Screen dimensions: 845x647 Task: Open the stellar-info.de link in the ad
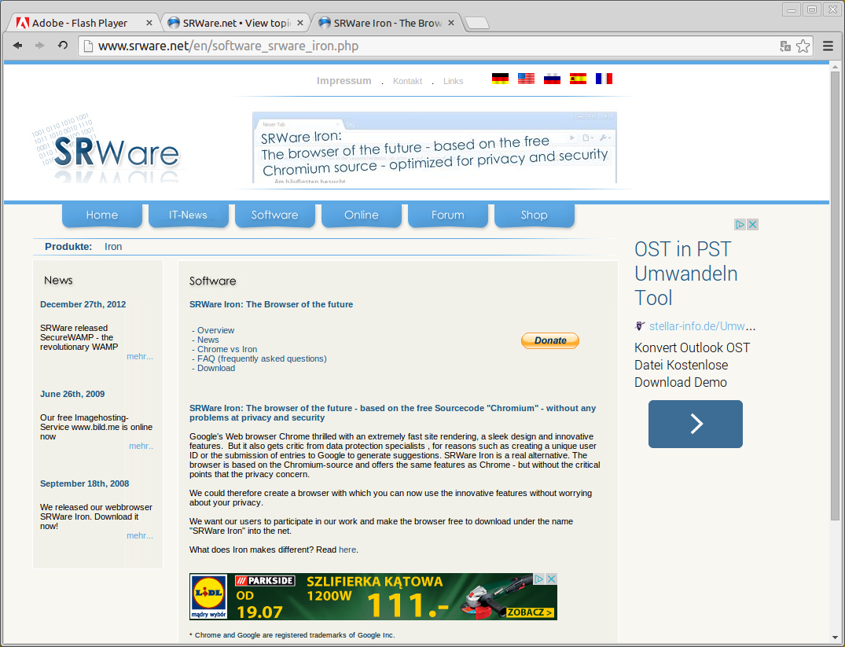[702, 326]
